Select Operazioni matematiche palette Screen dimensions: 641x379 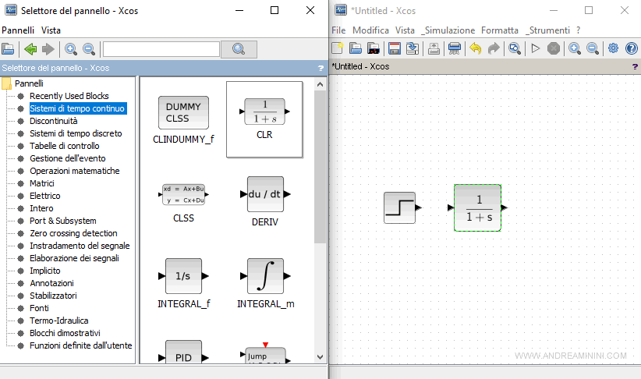click(74, 171)
